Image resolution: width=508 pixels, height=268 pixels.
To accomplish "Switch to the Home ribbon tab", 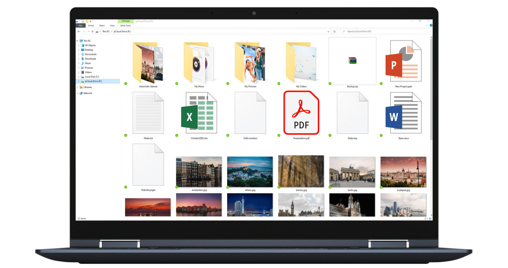I will 91,26.
